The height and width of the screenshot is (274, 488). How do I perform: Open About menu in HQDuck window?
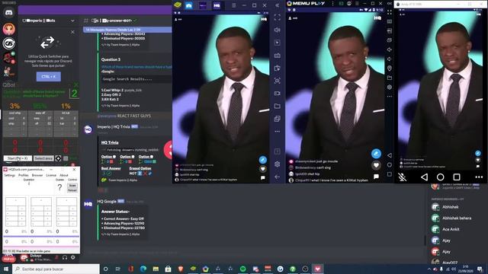(64, 175)
